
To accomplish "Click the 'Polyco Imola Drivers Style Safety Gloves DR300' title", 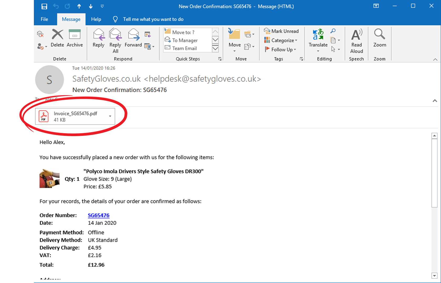I will [x=144, y=171].
